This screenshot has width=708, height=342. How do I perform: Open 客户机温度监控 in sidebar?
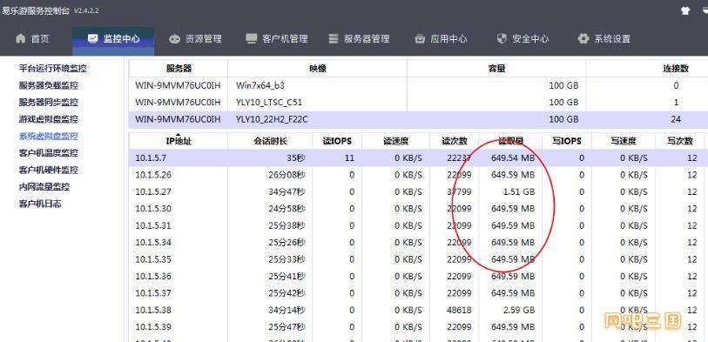48,153
